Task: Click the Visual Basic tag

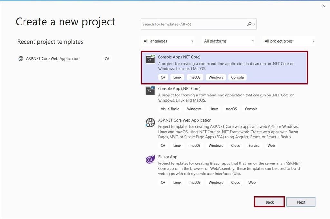Action: (170, 109)
